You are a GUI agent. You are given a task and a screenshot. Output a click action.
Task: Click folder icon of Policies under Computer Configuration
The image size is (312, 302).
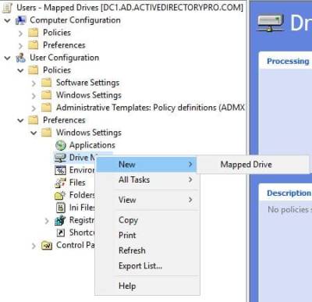pos(34,33)
